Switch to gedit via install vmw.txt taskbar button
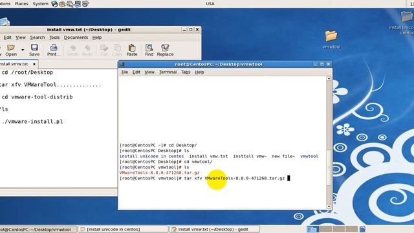Viewport: 414px width, 233px height. 215,229
